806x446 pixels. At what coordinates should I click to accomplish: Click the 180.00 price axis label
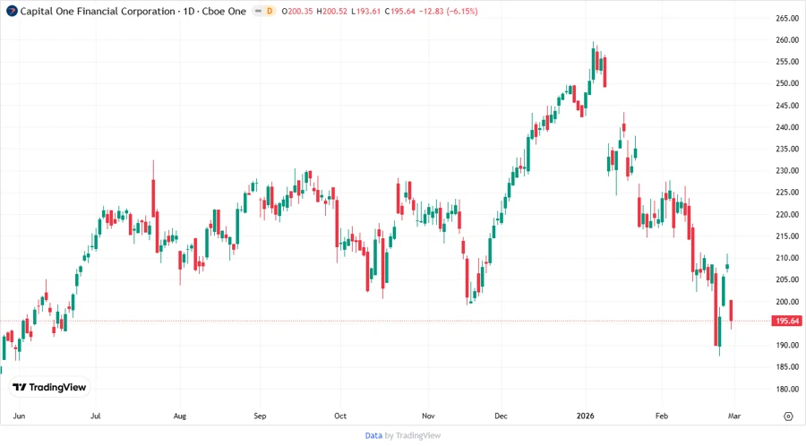(x=787, y=389)
